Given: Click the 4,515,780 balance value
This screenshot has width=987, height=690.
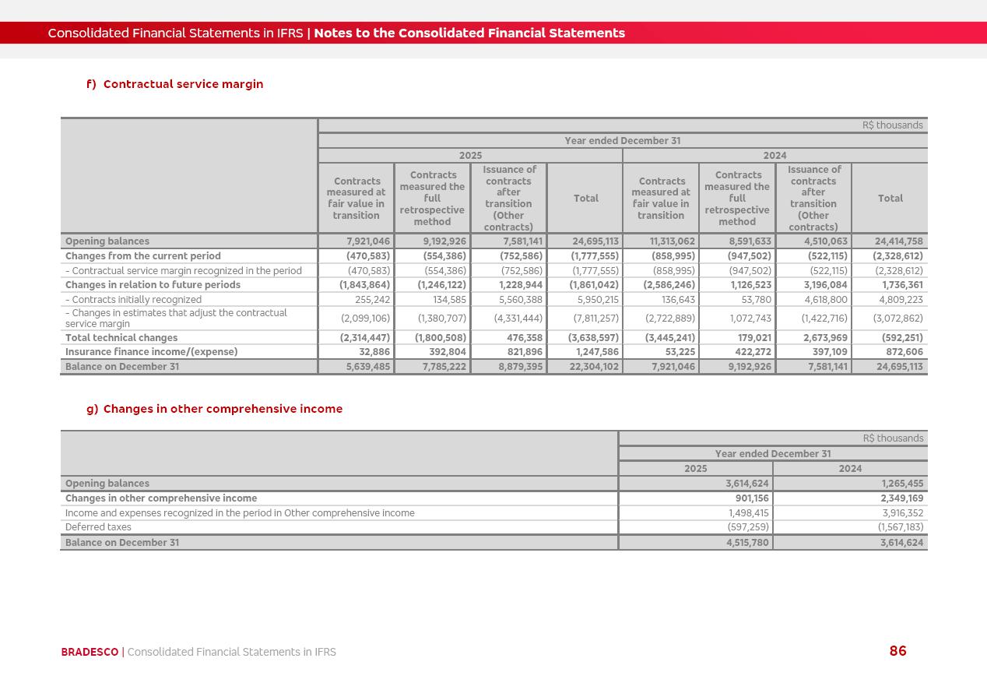Looking at the screenshot, I should [x=747, y=543].
